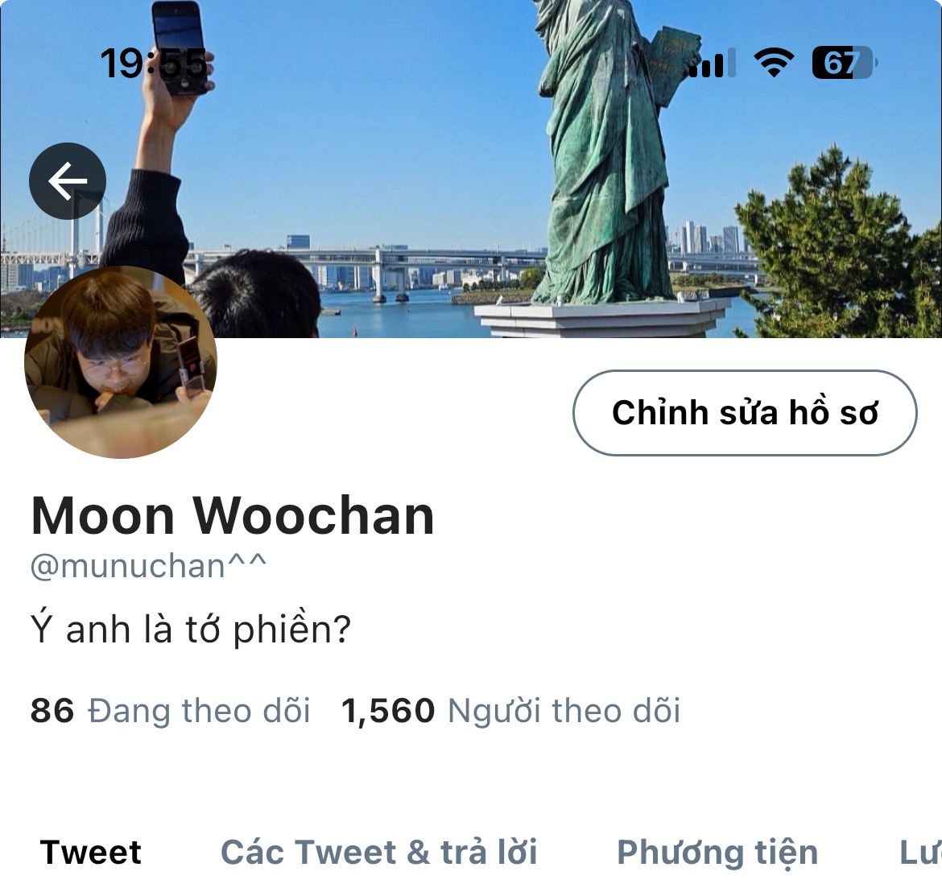Tap the back arrow button
942x892 pixels.
coord(68,180)
